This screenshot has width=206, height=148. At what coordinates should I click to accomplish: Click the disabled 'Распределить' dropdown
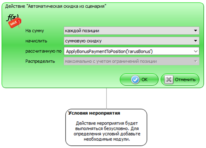click(x=131, y=61)
